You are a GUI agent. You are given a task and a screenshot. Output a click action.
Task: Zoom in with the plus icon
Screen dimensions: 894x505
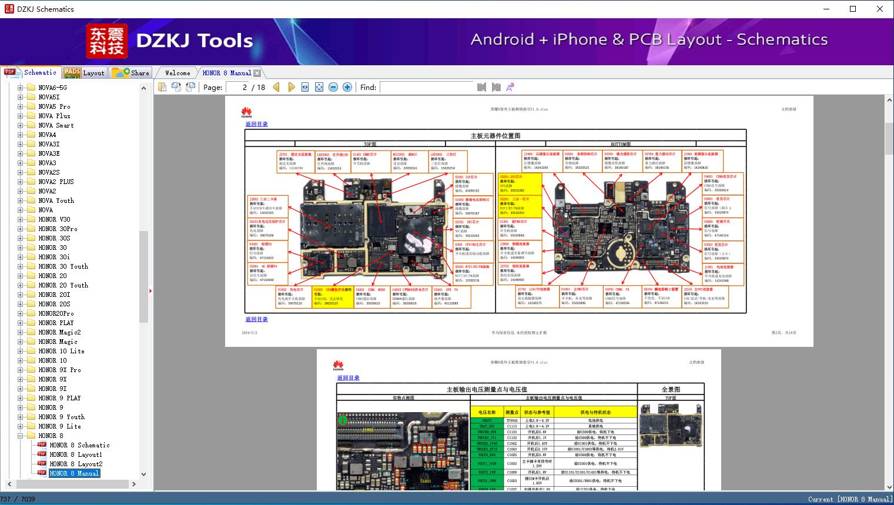coord(347,87)
